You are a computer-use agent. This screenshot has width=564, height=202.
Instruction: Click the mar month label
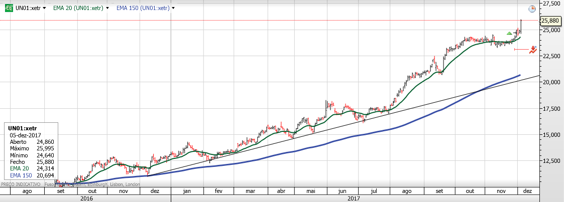point(250,191)
